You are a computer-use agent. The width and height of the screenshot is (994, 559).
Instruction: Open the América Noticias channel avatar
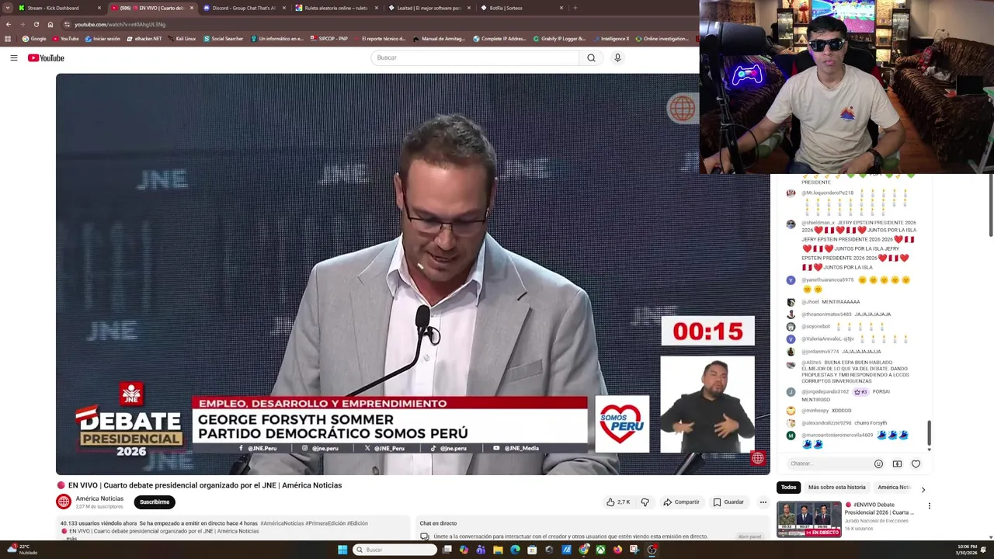coord(64,502)
